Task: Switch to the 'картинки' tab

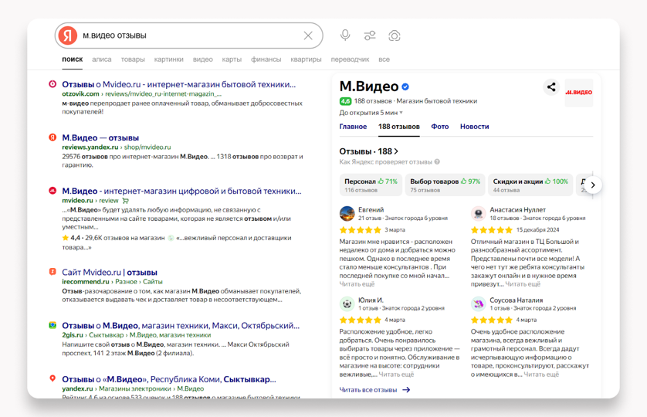Action: pyautogui.click(x=169, y=59)
